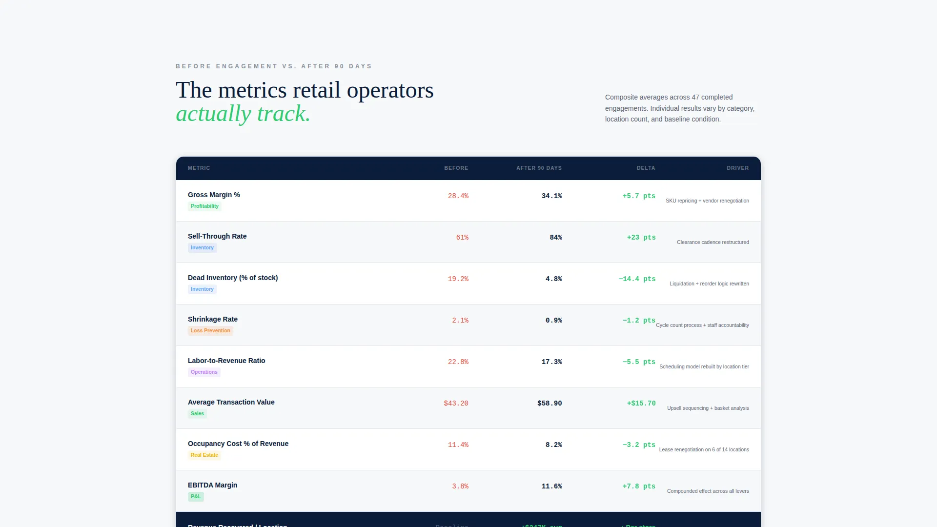937x527 pixels.
Task: Select the Sell-Through Rate metric name
Action: pos(217,236)
